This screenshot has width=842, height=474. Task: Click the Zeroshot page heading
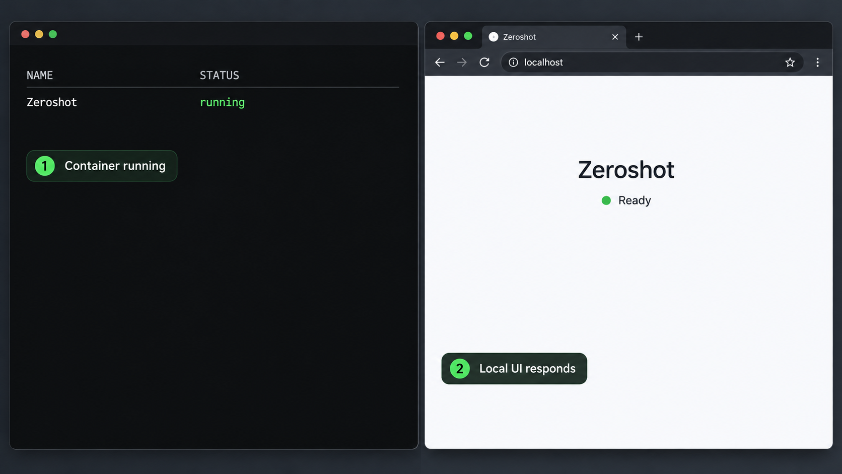click(626, 170)
